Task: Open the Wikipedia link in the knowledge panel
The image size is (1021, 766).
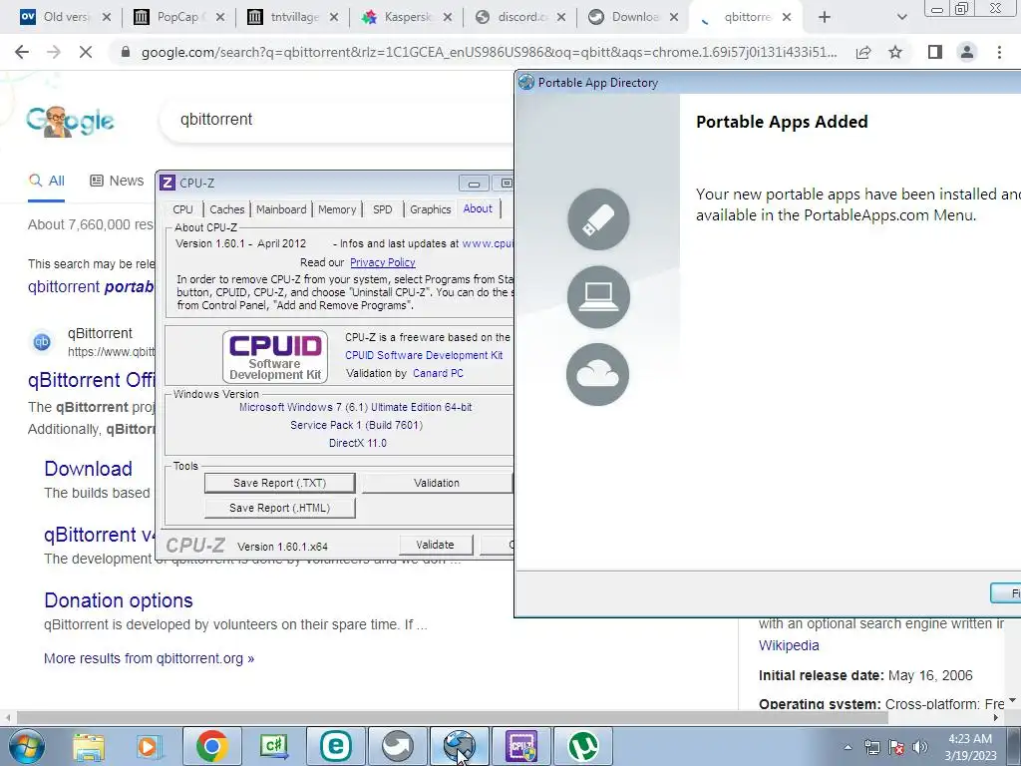Action: [x=789, y=646]
